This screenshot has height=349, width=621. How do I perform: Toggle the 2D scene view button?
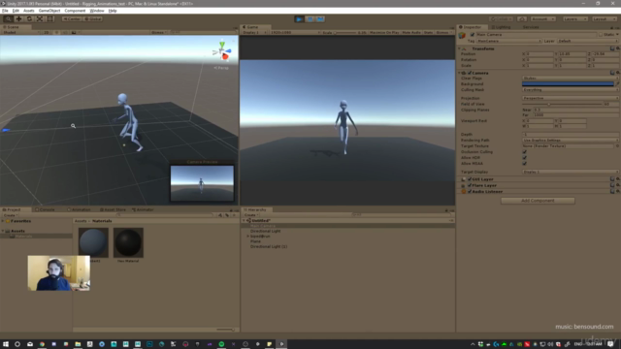47,32
